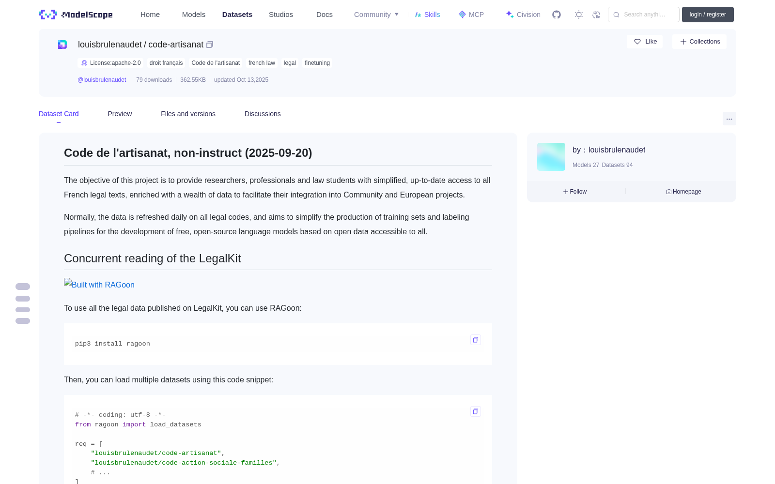Click Models 27 in author card

coord(586,165)
